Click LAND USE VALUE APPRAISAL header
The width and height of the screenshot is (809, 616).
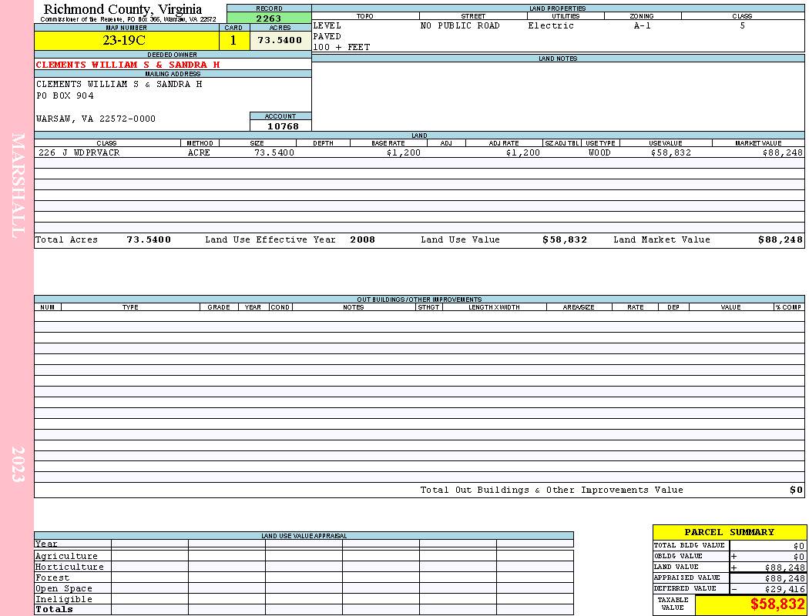(304, 536)
